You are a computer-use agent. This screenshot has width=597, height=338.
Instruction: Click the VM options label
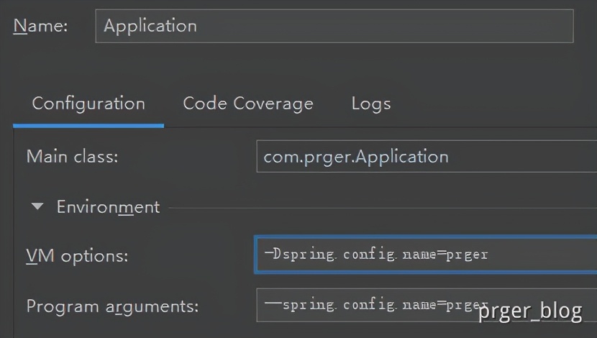tap(77, 256)
